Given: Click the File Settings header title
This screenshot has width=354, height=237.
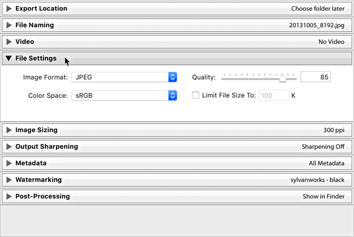Looking at the screenshot, I should click(x=36, y=59).
